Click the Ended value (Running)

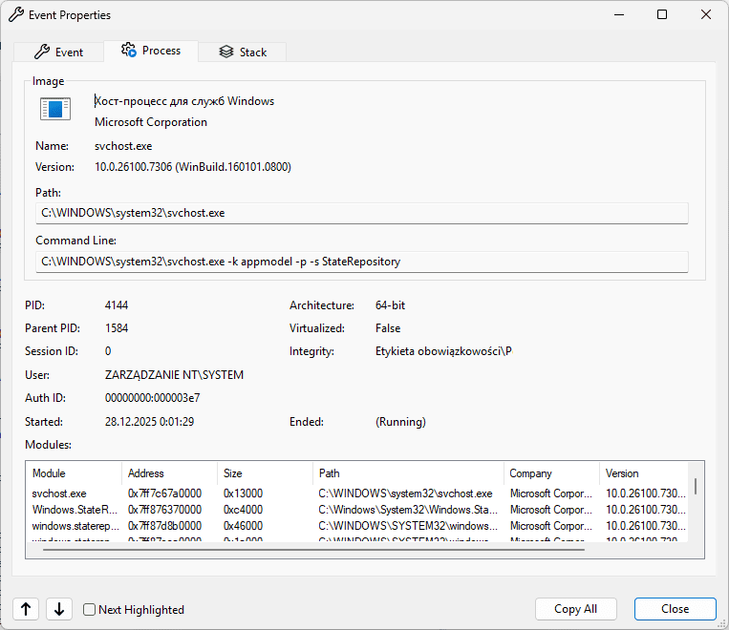[x=400, y=422]
